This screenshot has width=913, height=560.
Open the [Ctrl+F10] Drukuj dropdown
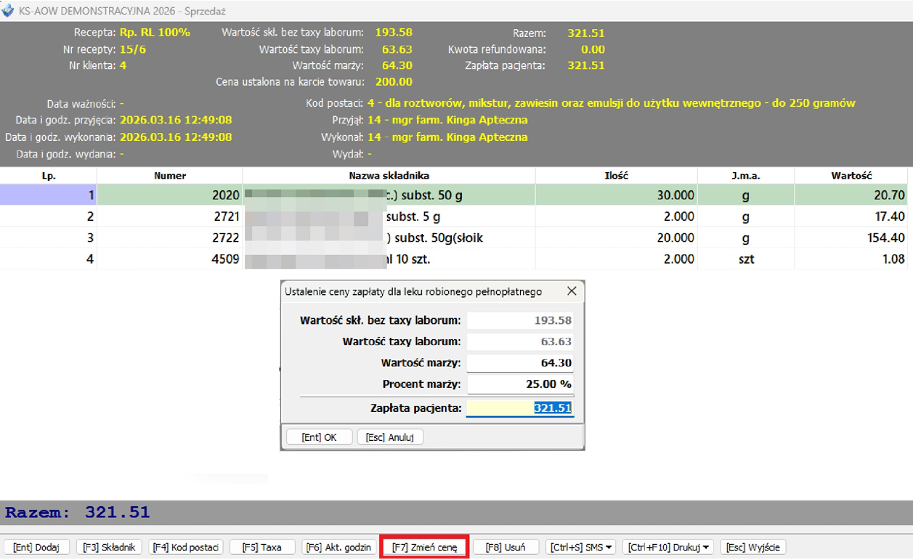[x=668, y=547]
